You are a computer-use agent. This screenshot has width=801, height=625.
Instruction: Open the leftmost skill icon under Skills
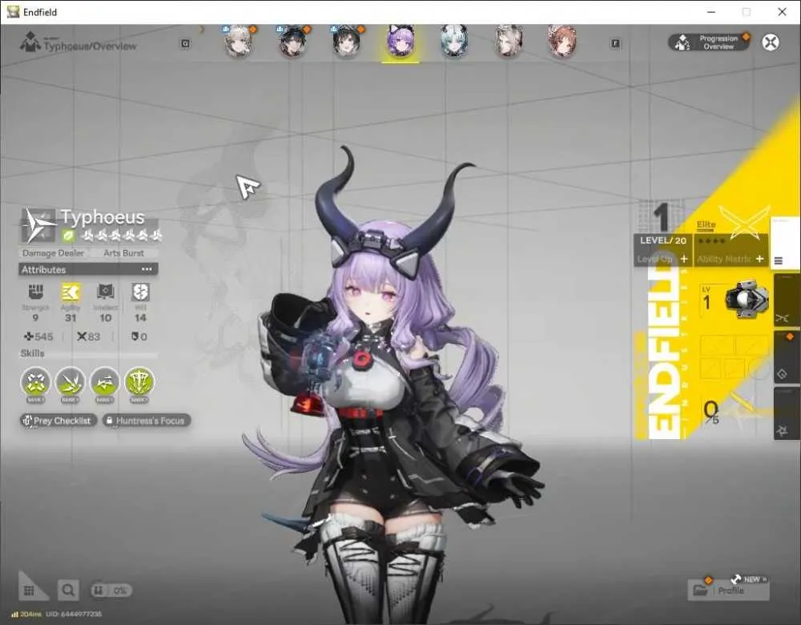(36, 381)
